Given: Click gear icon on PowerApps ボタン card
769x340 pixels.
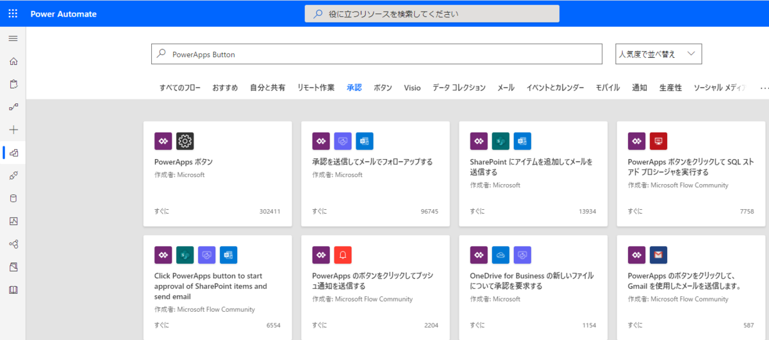Looking at the screenshot, I should click(x=185, y=141).
